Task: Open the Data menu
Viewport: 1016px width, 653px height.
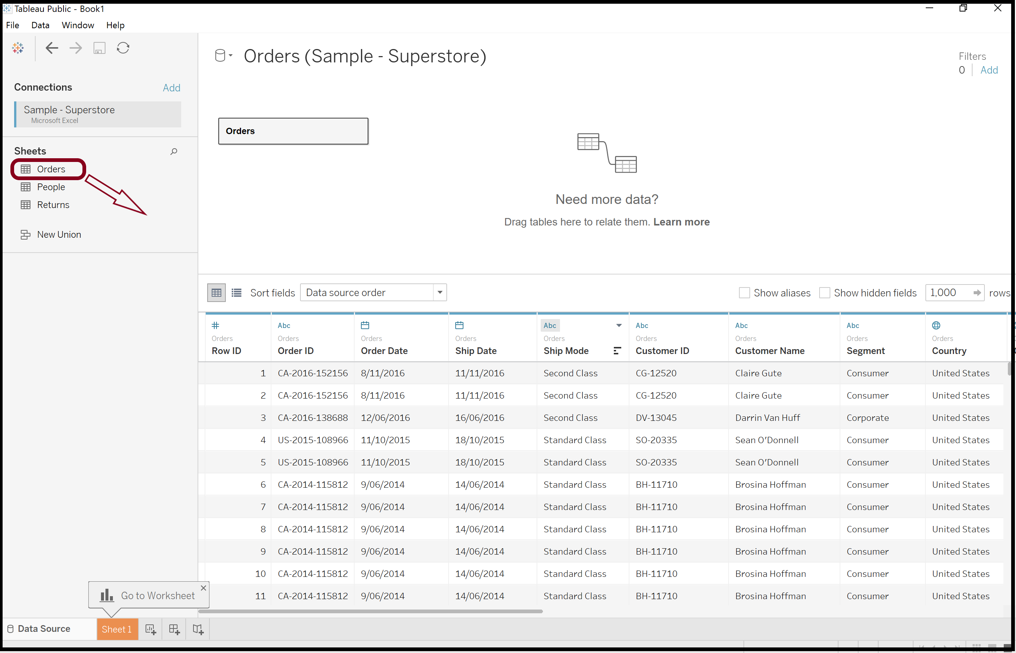Action: 40,25
